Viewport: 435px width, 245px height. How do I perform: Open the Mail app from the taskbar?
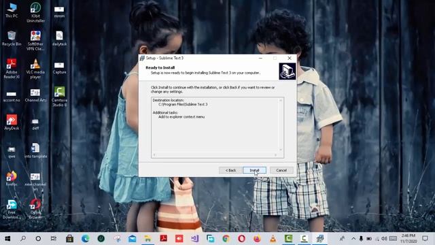[x=132, y=238]
